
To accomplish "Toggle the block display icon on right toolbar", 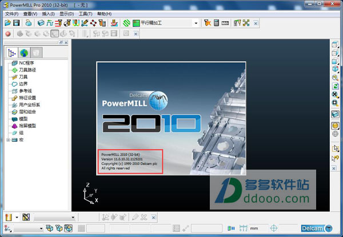I will click(335, 114).
